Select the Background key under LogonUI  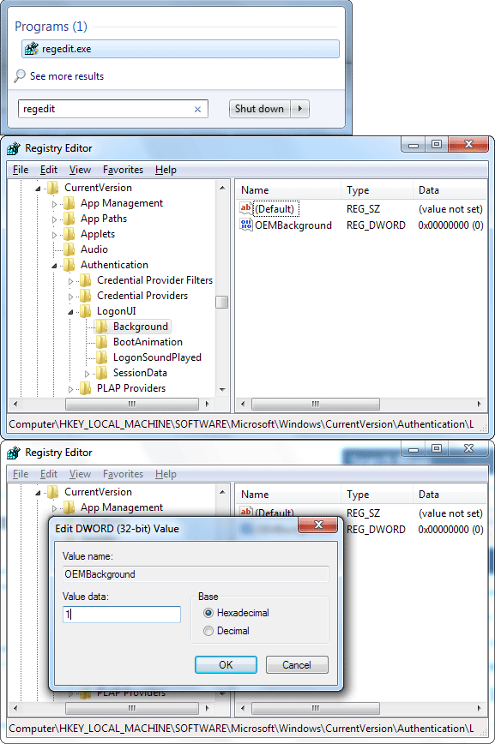point(140,327)
